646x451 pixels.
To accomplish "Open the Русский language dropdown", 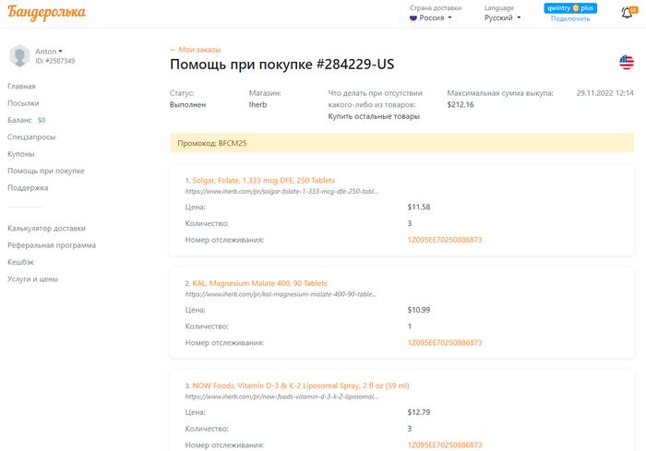I will pyautogui.click(x=502, y=18).
